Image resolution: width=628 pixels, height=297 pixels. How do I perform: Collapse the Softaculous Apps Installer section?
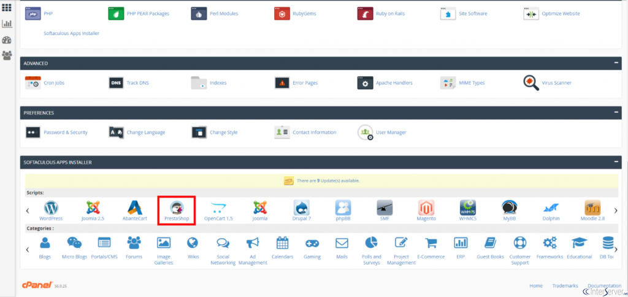pyautogui.click(x=616, y=163)
